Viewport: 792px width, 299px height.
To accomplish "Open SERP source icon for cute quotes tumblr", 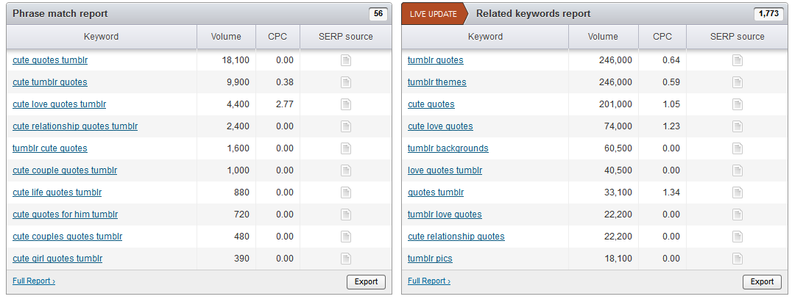I will [x=345, y=60].
